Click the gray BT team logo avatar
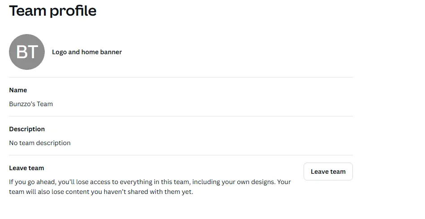Image resolution: width=425 pixels, height=219 pixels. [27, 52]
